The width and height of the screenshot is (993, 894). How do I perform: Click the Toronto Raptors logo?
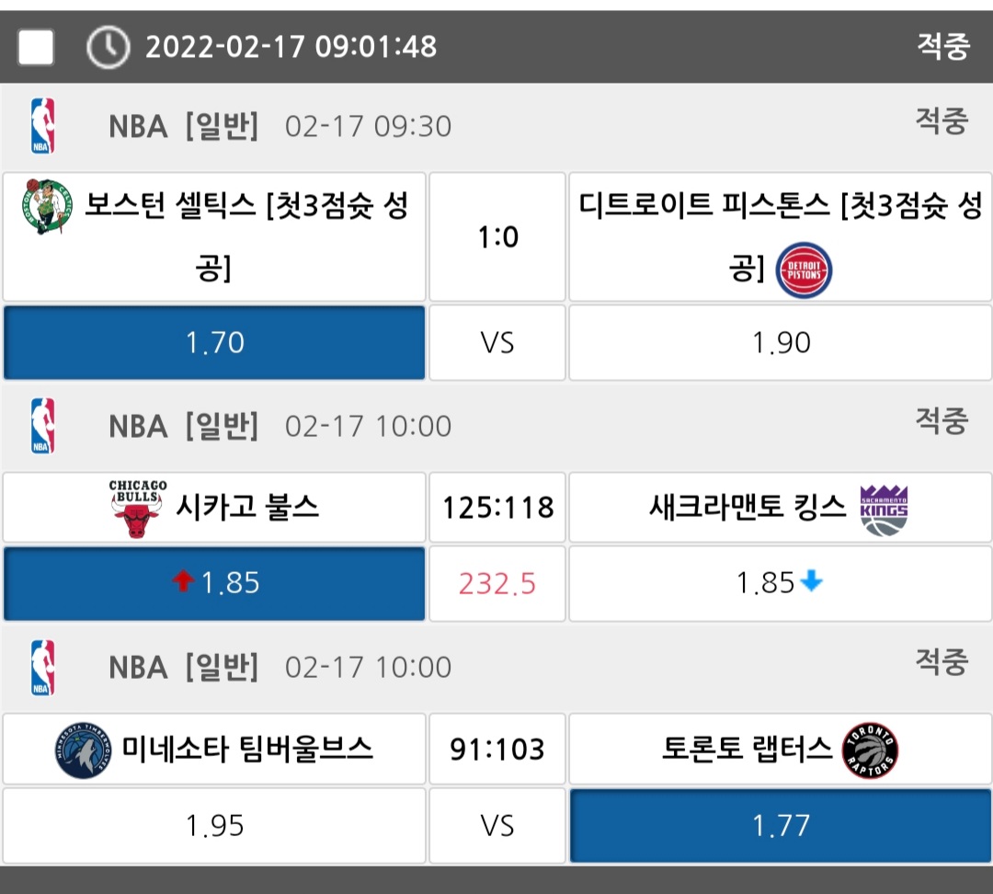click(870, 751)
